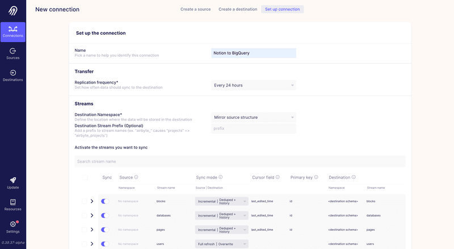Go to Create a source step
This screenshot has width=454, height=249.
pos(195,9)
